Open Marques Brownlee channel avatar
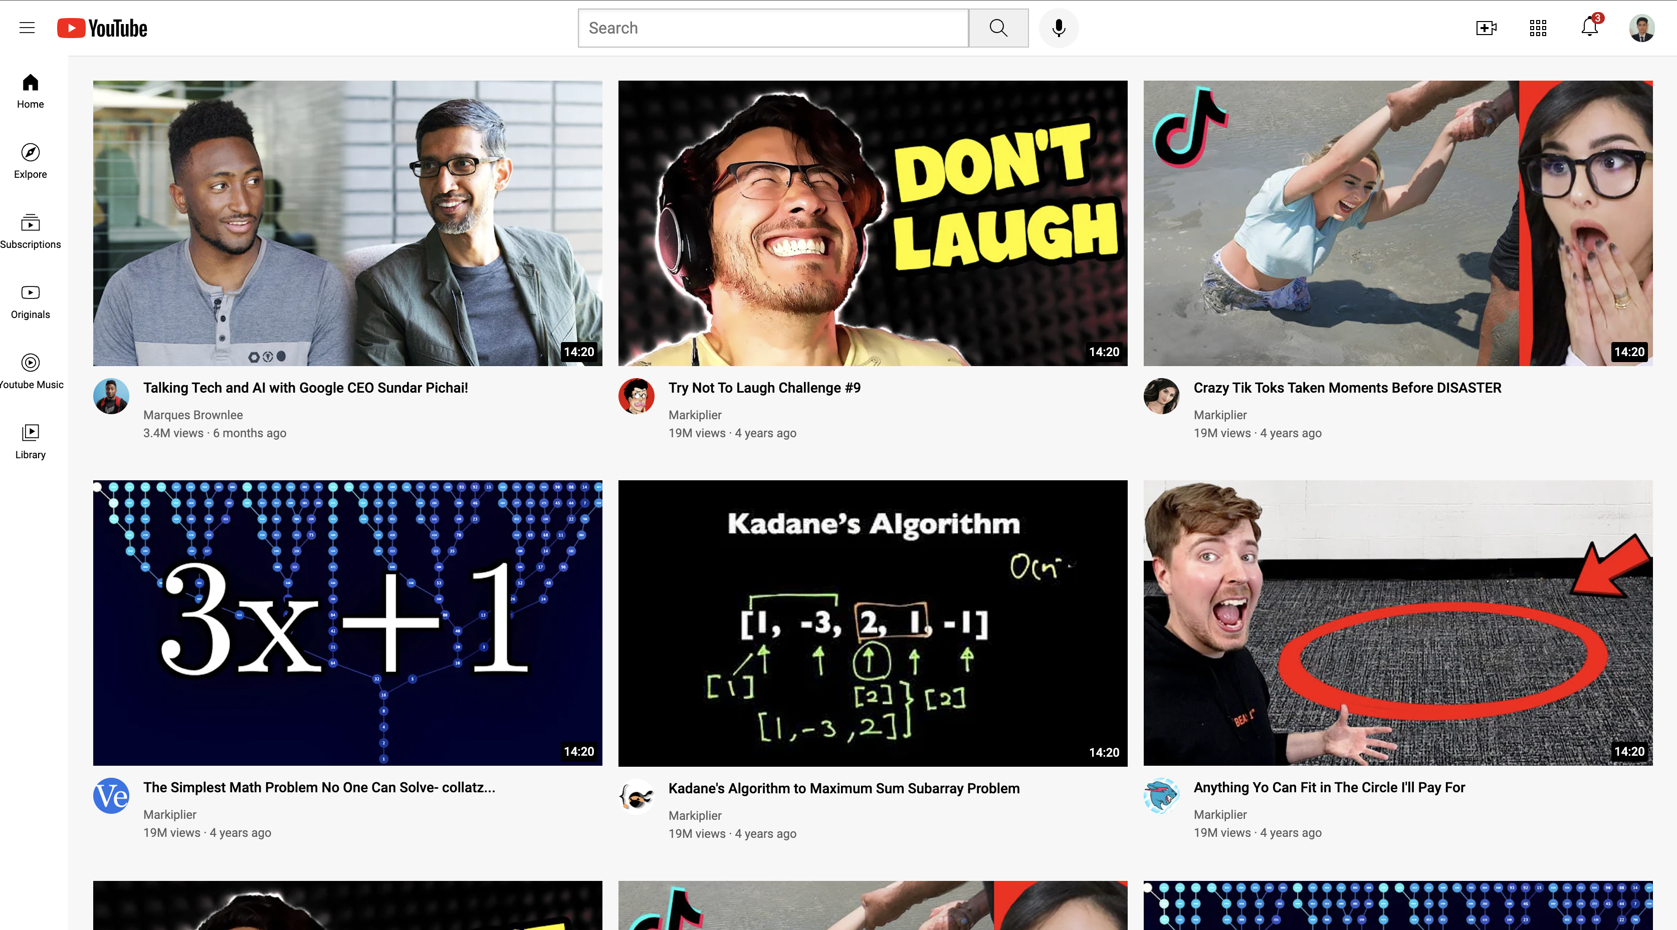 pos(111,396)
